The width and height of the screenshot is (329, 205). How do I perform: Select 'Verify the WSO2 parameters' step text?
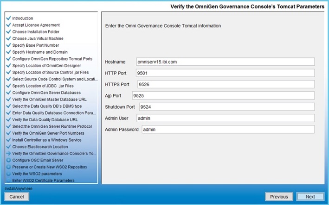click(37, 174)
